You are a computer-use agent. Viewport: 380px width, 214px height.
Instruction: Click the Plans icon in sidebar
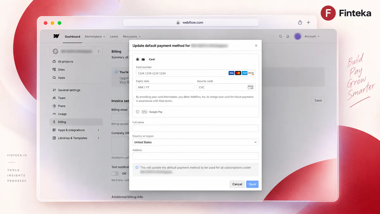click(54, 106)
